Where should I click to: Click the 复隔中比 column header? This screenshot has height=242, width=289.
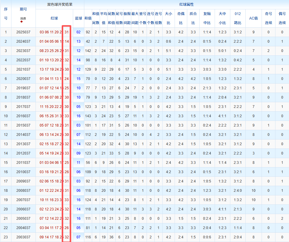[x=207, y=18]
